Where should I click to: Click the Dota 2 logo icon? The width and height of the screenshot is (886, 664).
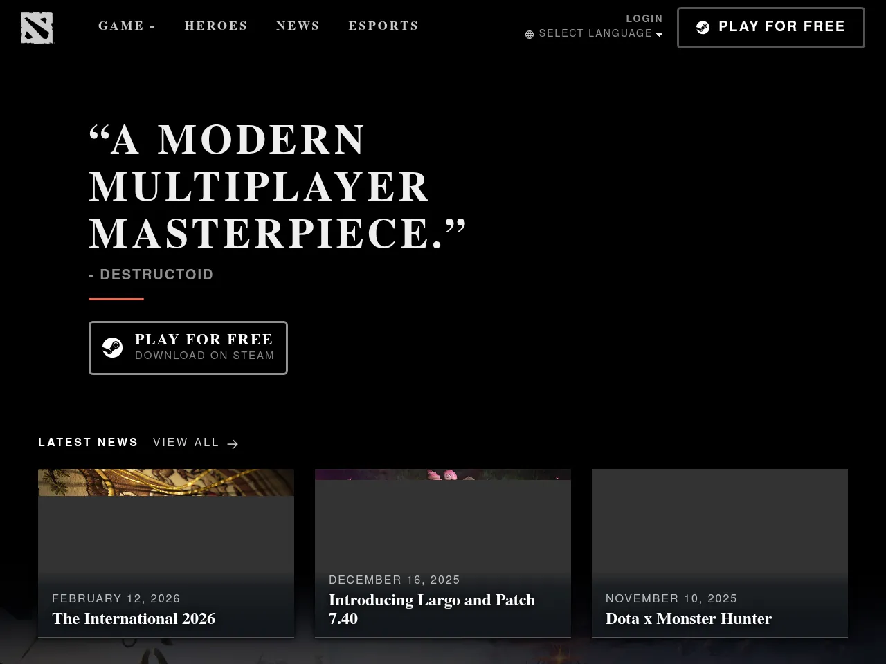point(37,28)
